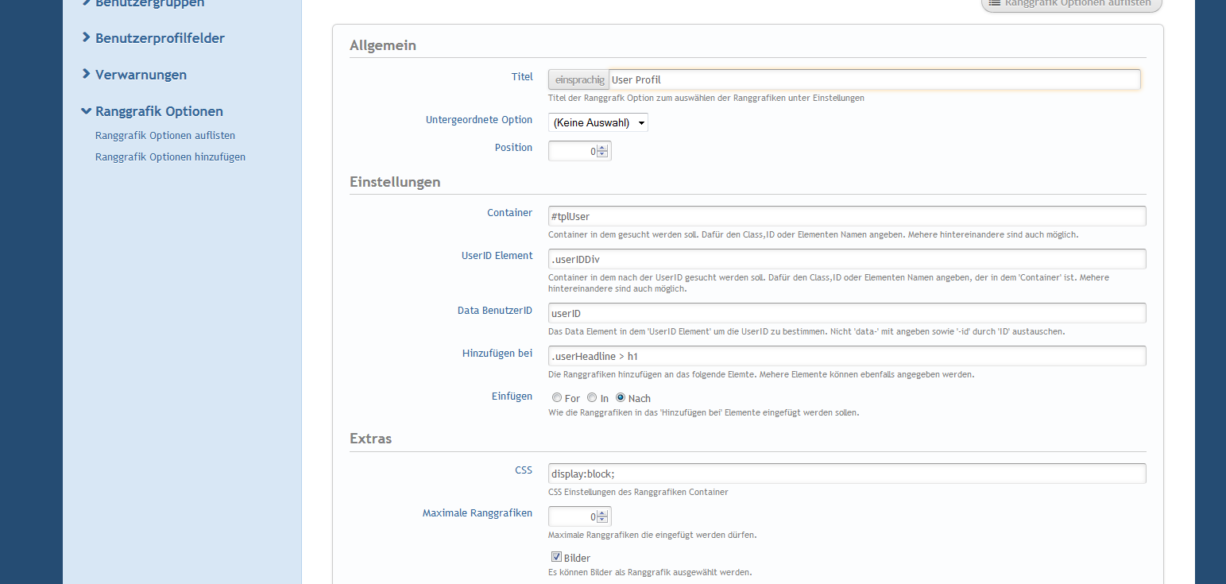
Task: Open the Untergeordnete Option dropdown
Action: coord(598,122)
